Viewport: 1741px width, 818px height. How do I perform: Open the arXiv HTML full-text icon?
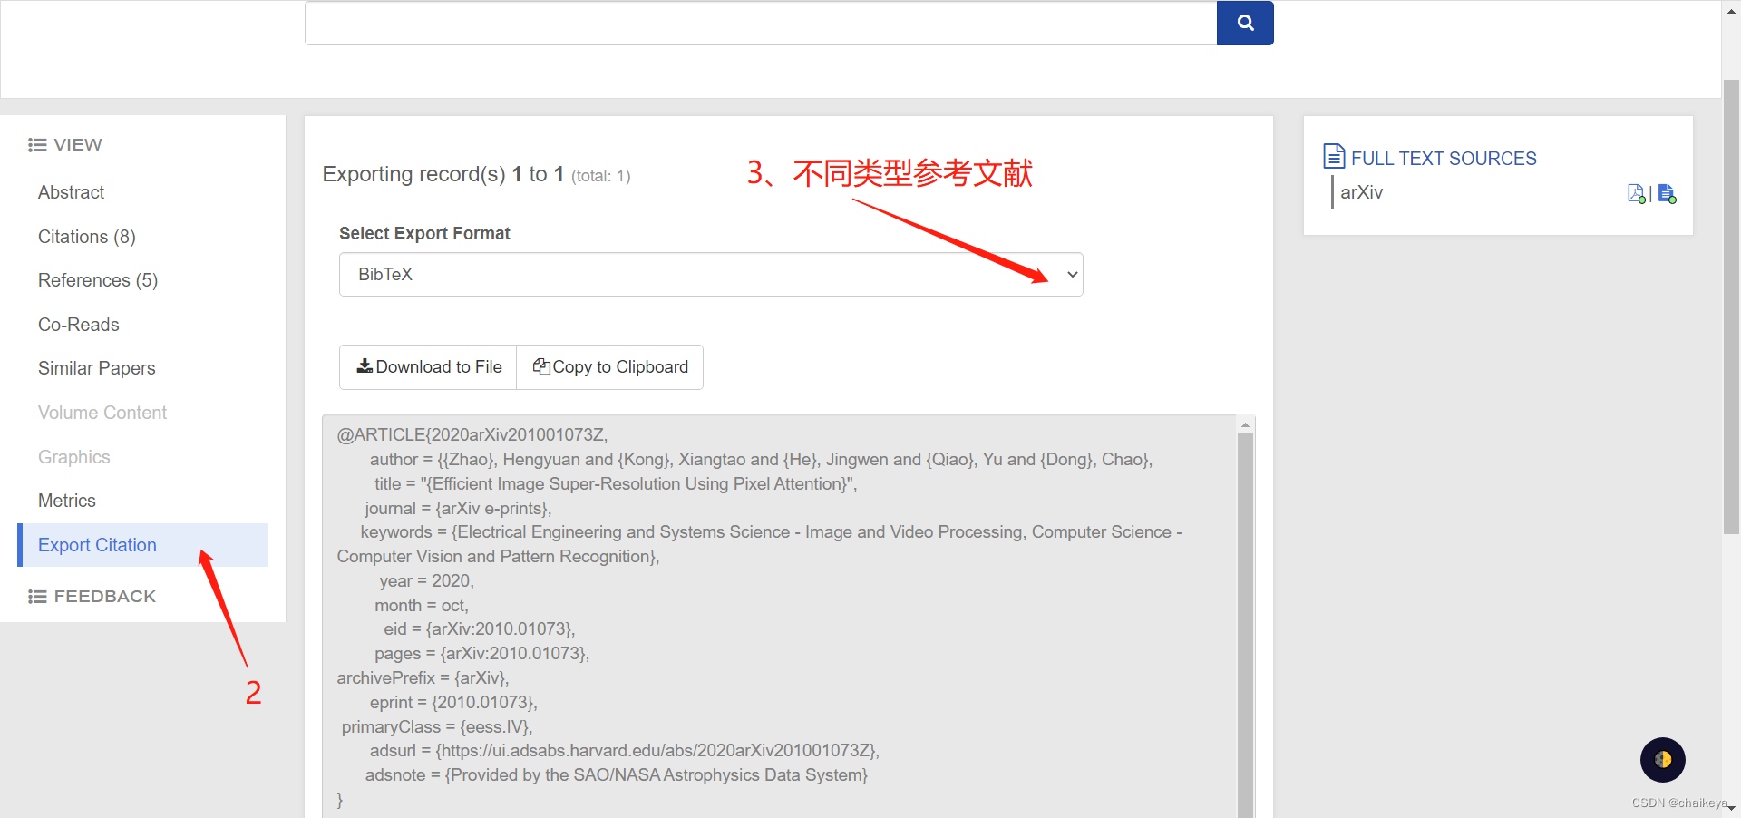pos(1667,193)
